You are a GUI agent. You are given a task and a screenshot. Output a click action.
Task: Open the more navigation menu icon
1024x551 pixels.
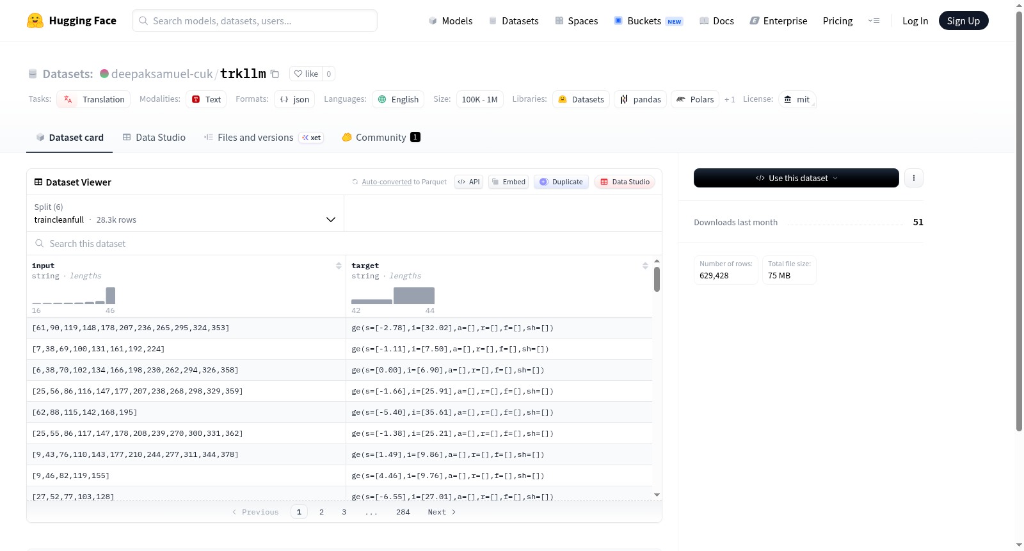click(874, 20)
